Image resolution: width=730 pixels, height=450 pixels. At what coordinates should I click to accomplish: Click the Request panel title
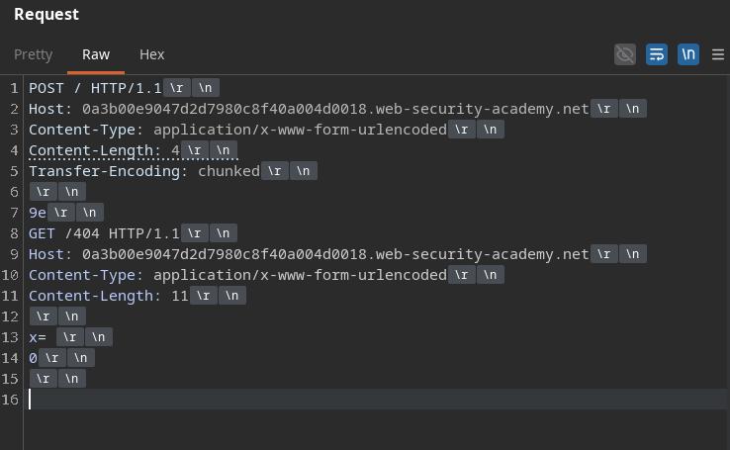point(46,14)
